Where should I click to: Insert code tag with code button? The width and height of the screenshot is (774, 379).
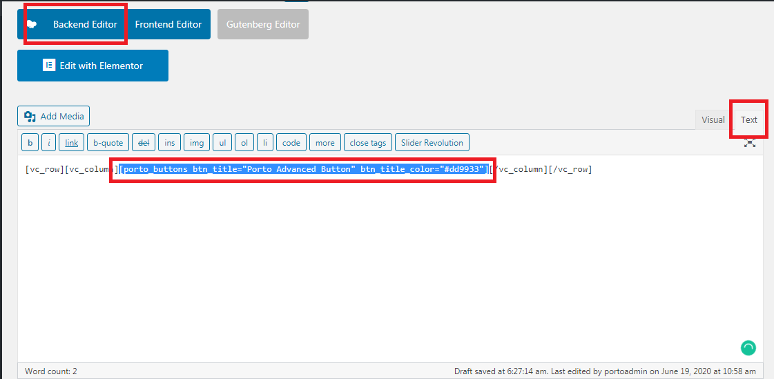point(291,143)
